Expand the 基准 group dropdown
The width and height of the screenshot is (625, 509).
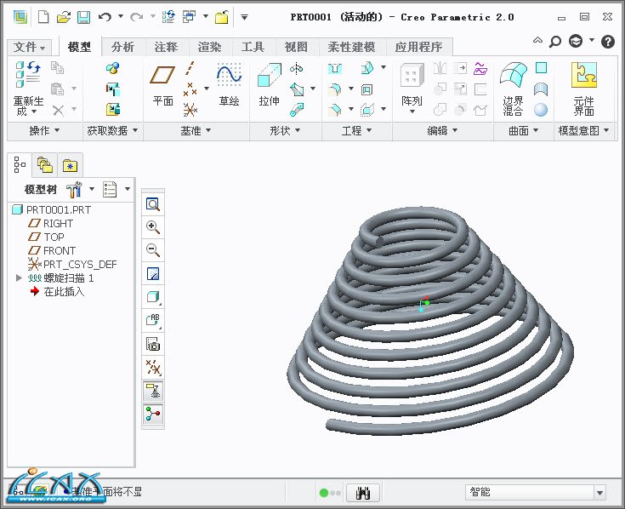pos(196,131)
